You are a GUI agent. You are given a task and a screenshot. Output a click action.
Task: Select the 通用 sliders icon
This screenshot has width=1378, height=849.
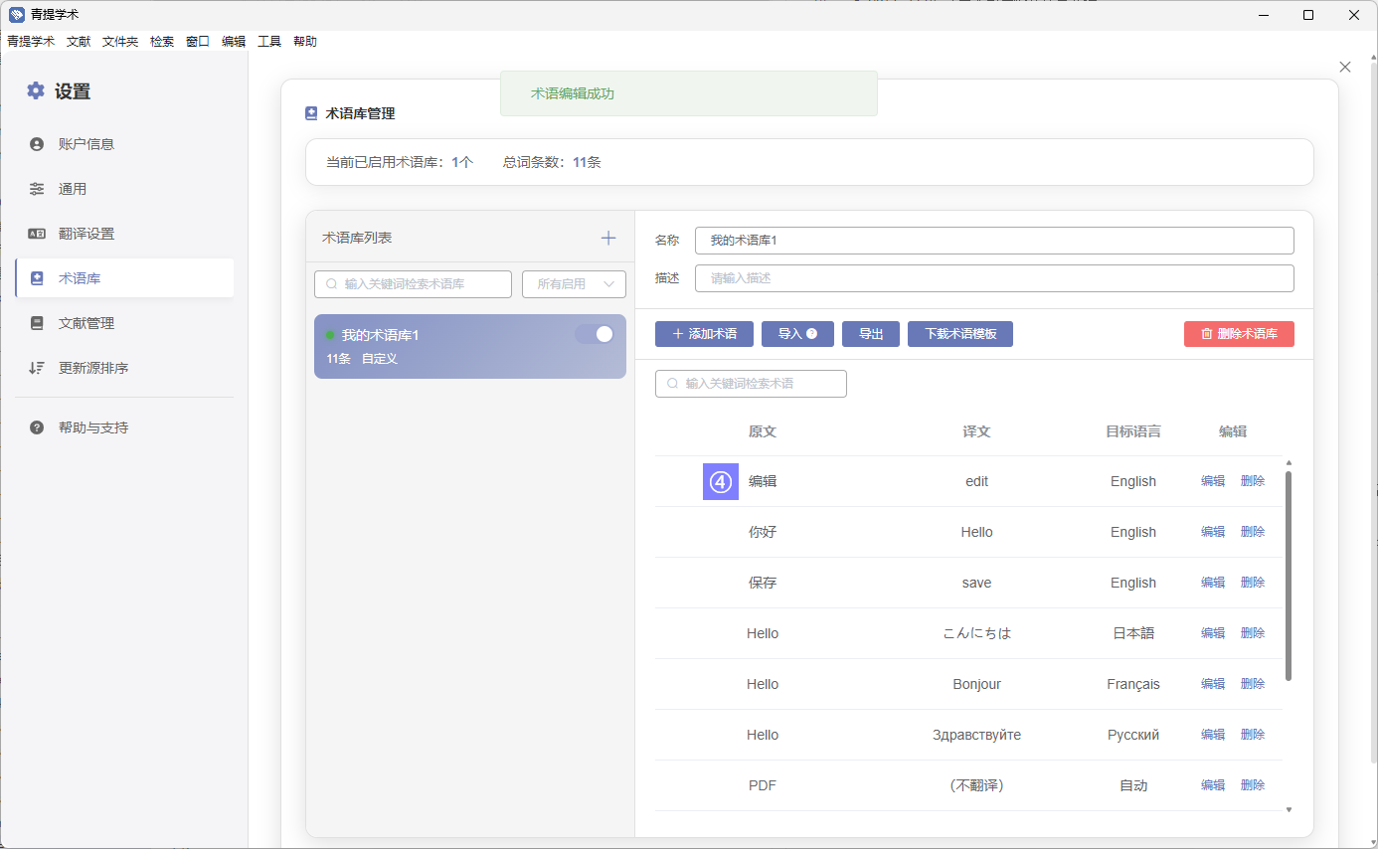(x=37, y=189)
